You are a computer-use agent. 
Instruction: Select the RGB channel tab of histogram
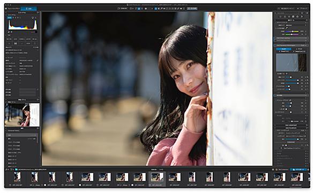click(10, 18)
